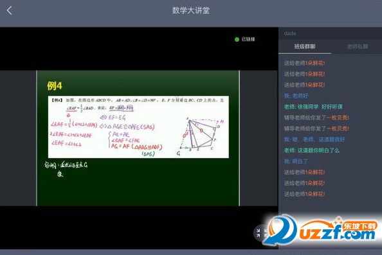Click the uzzf.com 东坡下载 logo

click(322, 230)
